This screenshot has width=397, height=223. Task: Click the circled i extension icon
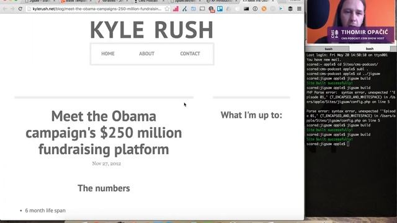click(255, 9)
